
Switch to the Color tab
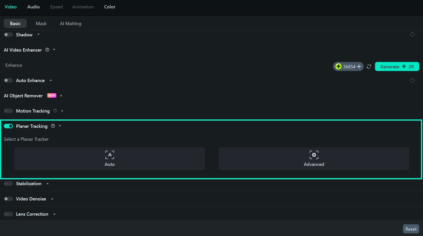tap(109, 7)
